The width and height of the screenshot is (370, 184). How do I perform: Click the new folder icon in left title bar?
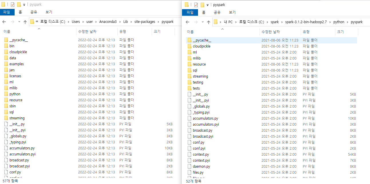pyautogui.click(x=19, y=5)
